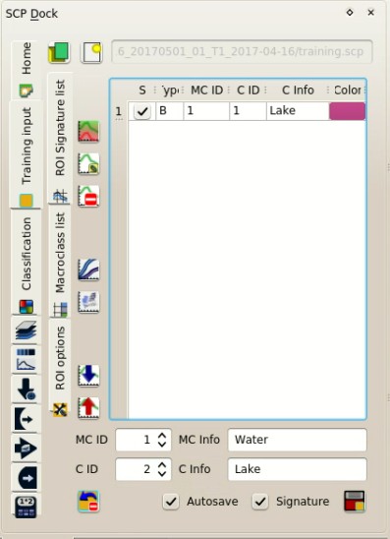Click the MC Info field containing Water
This screenshot has height=539, width=390.
298,440
